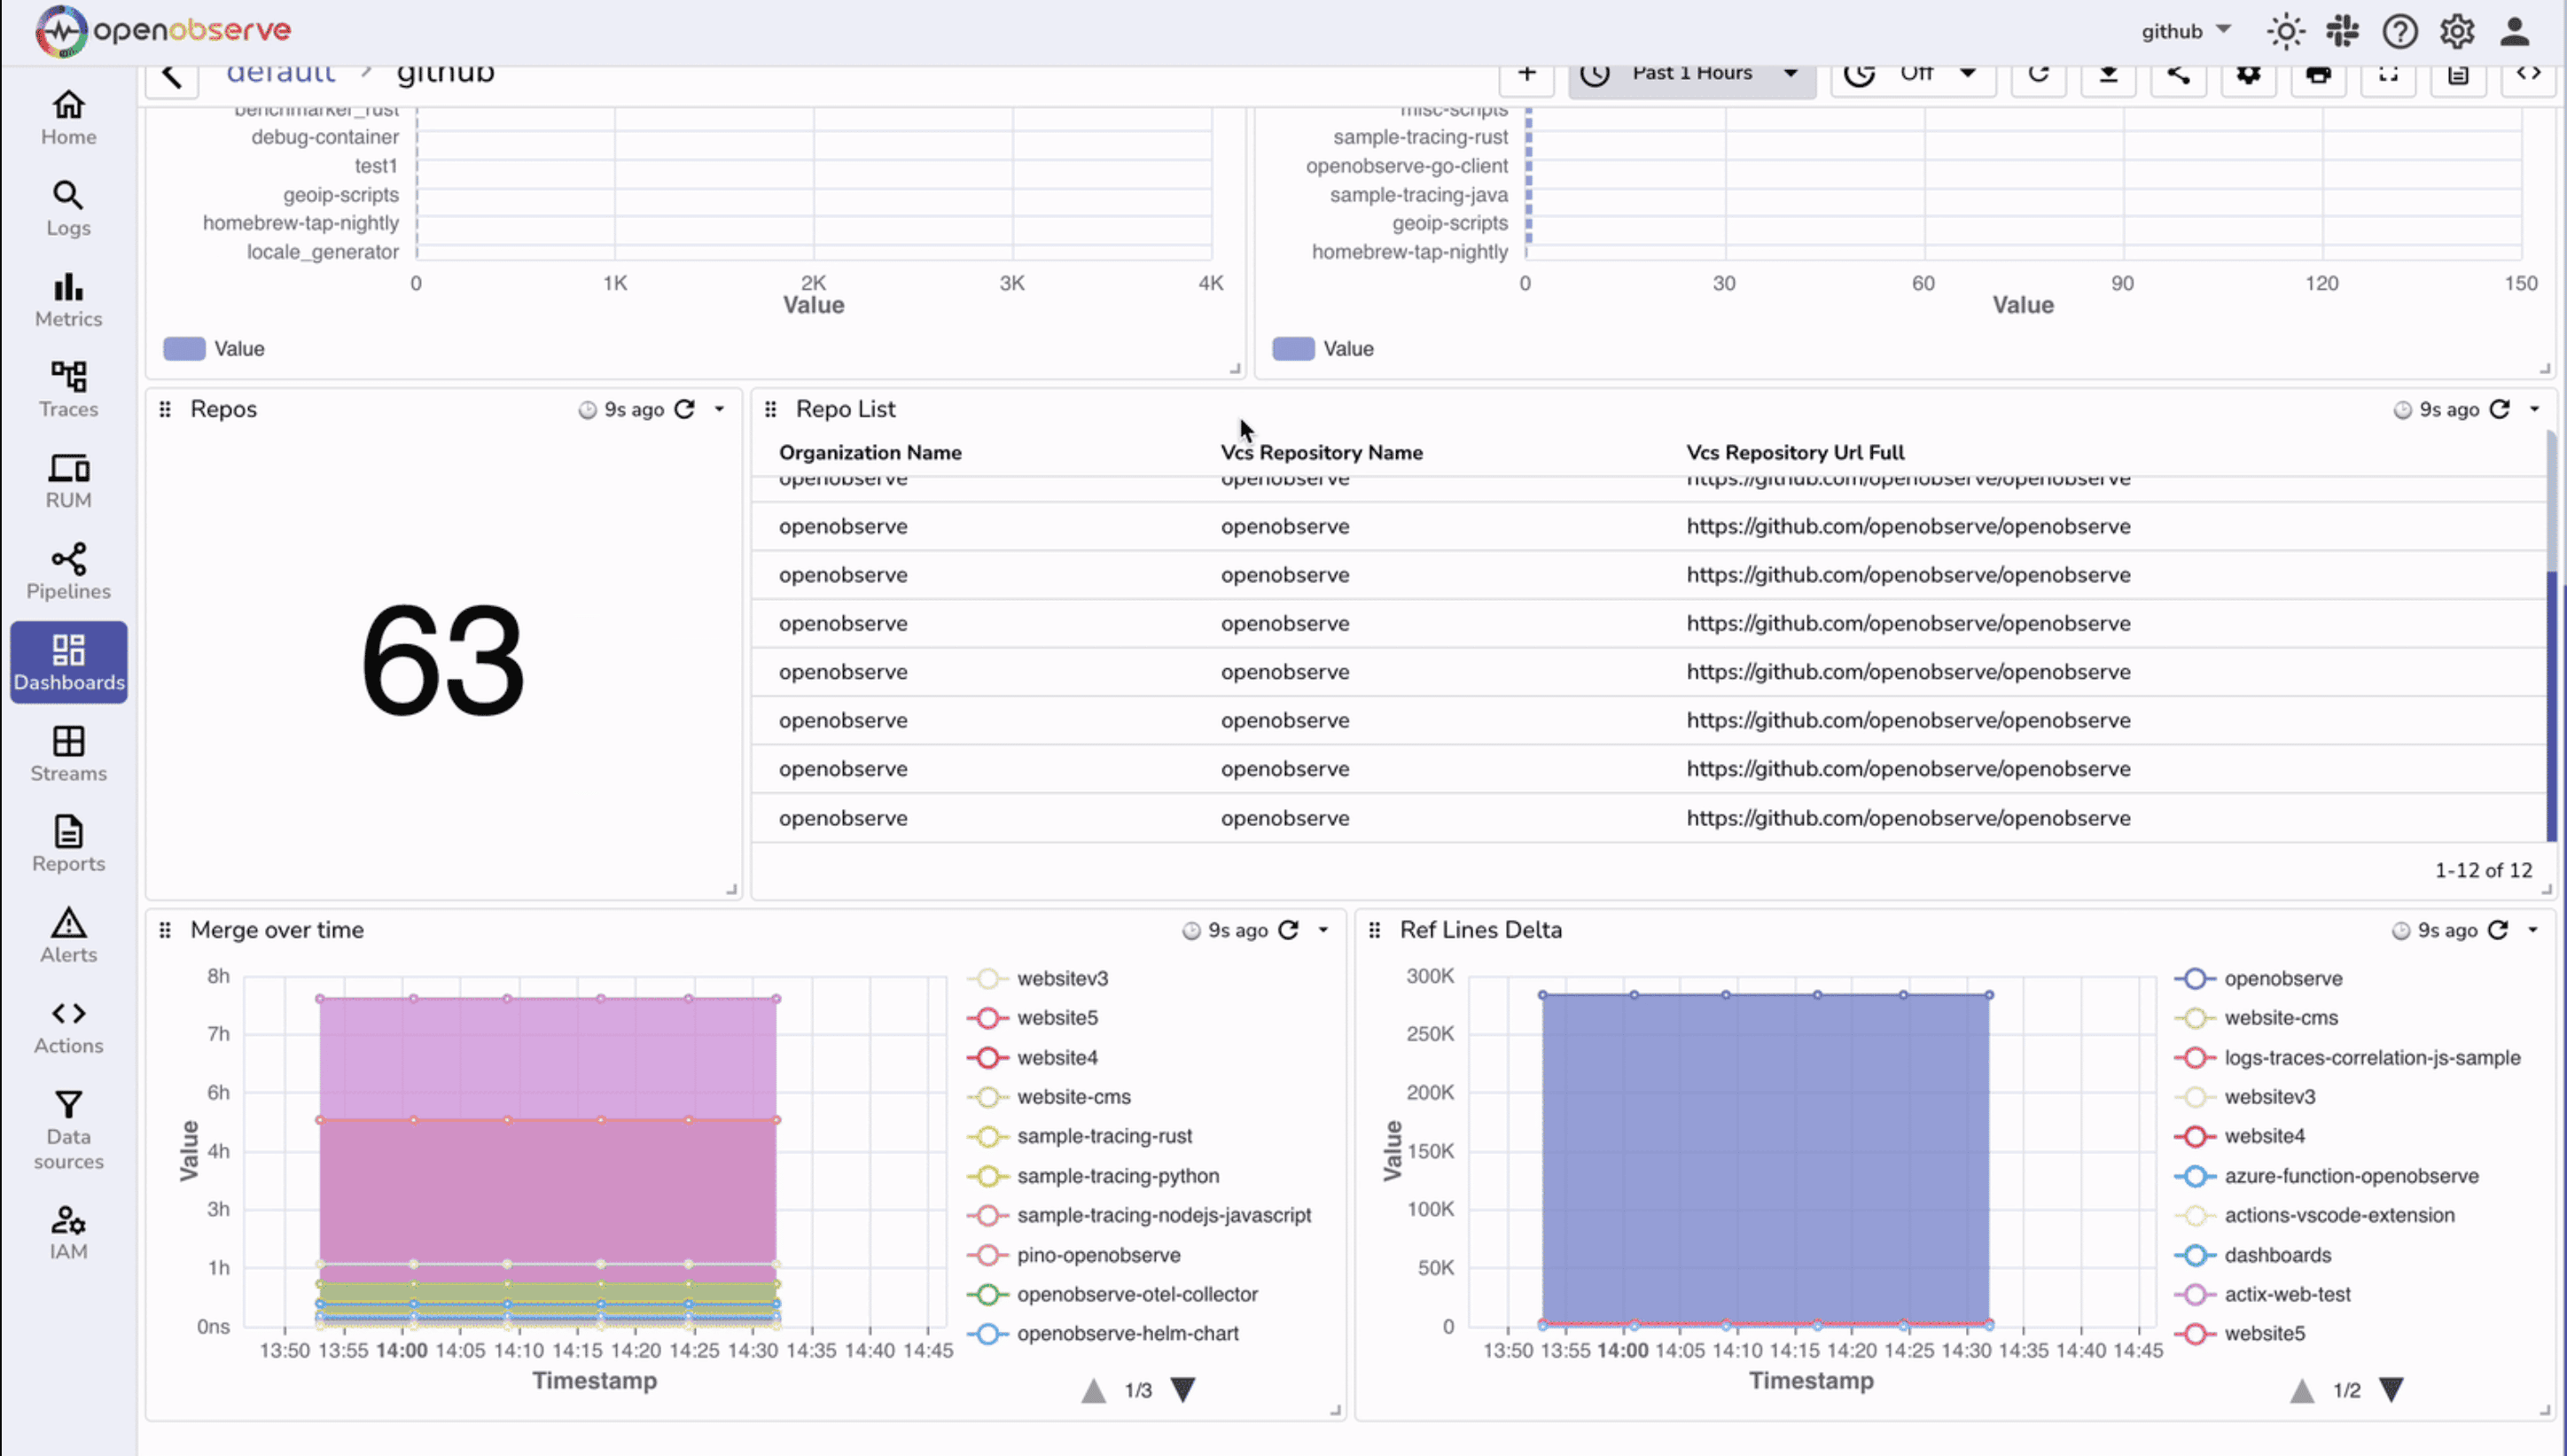This screenshot has width=2567, height=1456.
Task: Open the Past 1 Hours time range dropdown
Action: click(x=1691, y=73)
